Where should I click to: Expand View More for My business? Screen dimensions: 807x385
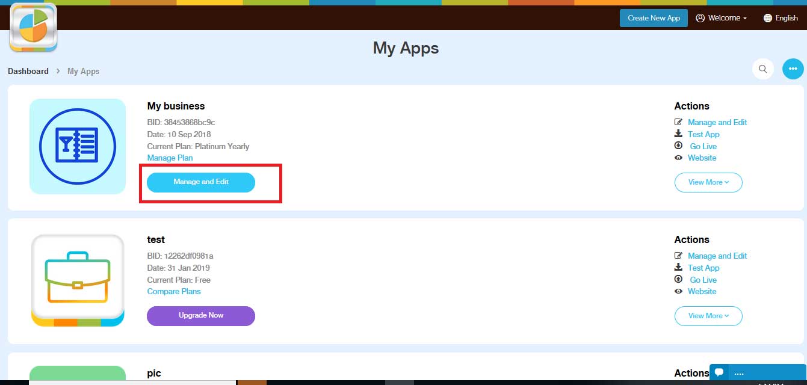[x=708, y=182]
